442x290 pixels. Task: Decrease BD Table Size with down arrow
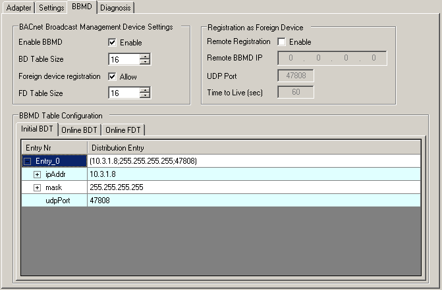click(x=145, y=62)
